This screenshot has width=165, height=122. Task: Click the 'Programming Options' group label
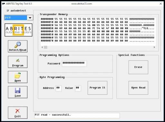[x=54, y=55]
